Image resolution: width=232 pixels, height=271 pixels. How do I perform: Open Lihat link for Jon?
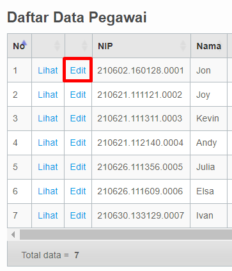pyautogui.click(x=48, y=70)
